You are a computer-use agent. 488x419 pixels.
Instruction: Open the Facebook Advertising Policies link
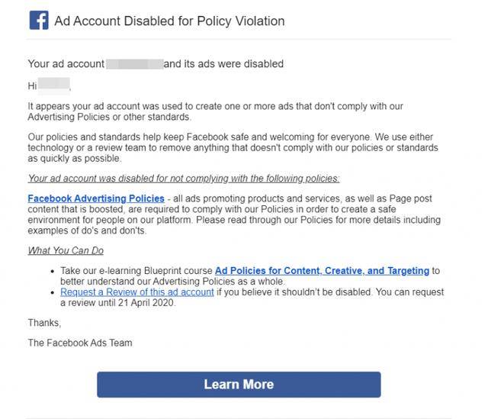pos(96,198)
